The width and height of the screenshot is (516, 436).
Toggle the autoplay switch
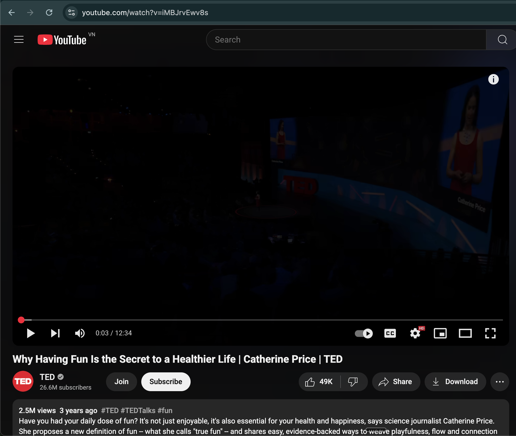point(364,333)
